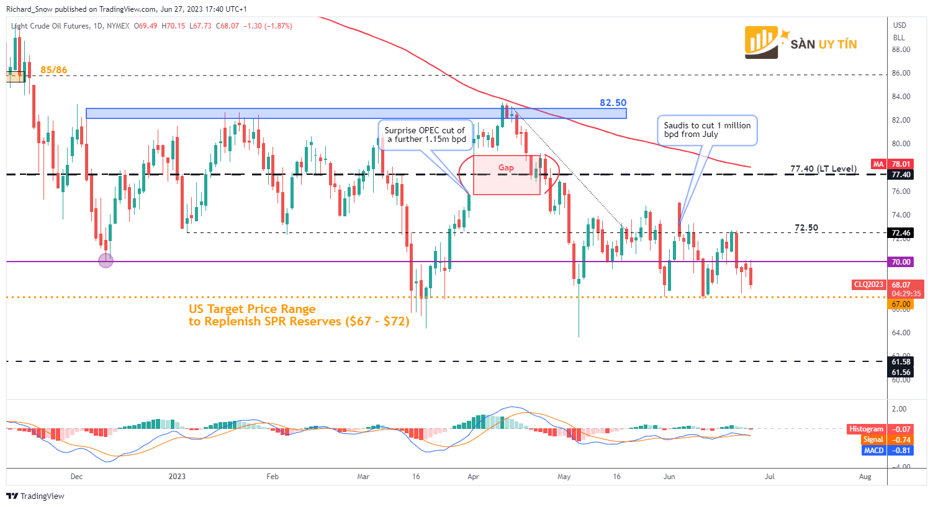Click the CLQ2023 68.07 last price label
Screen dimensions: 933x507
888,284
